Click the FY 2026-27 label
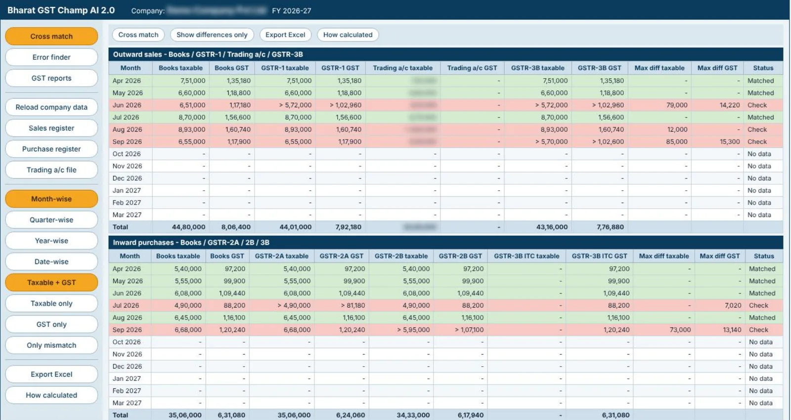This screenshot has height=420, width=791. (292, 10)
